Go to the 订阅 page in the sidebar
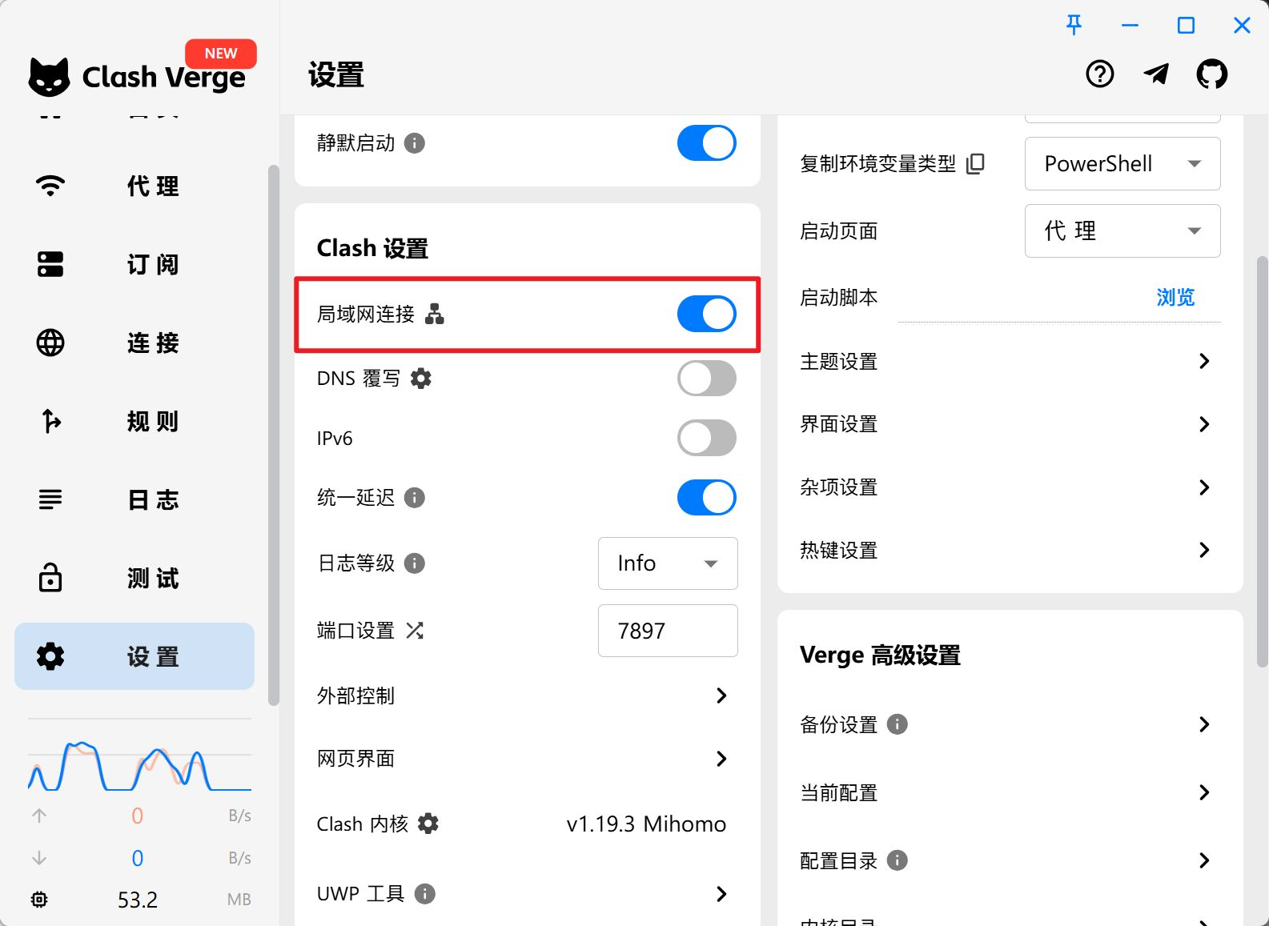The height and width of the screenshot is (926, 1269). pyautogui.click(x=135, y=264)
